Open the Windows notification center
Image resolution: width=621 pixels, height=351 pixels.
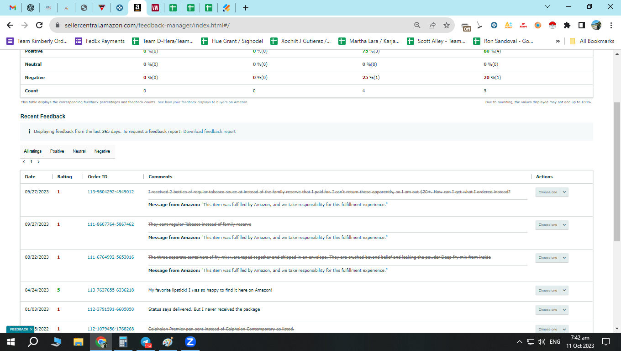[606, 342]
